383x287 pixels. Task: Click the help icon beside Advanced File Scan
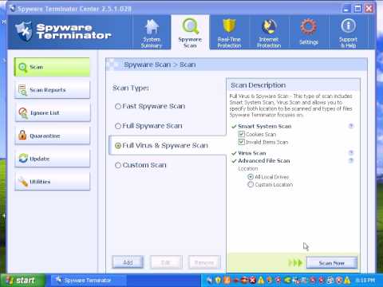[351, 160]
